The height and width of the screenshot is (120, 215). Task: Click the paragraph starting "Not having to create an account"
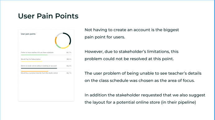pos(132,33)
